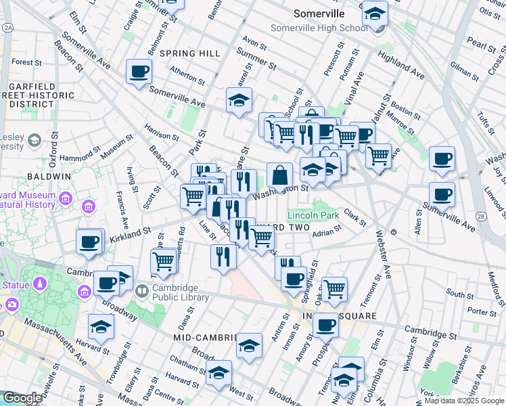The image size is (506, 406).
Task: Click the Somerville High School label
Action: pos(319,28)
